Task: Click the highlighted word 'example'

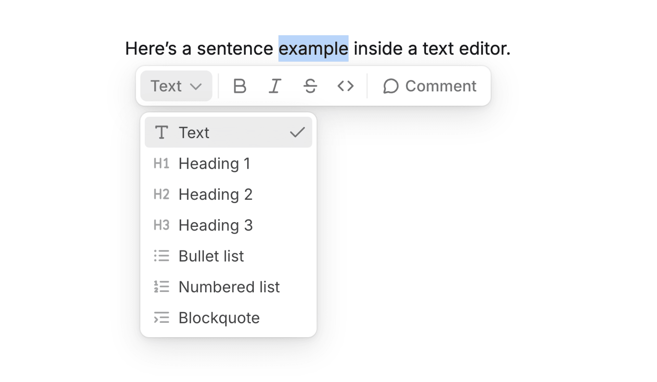Action: coord(313,47)
